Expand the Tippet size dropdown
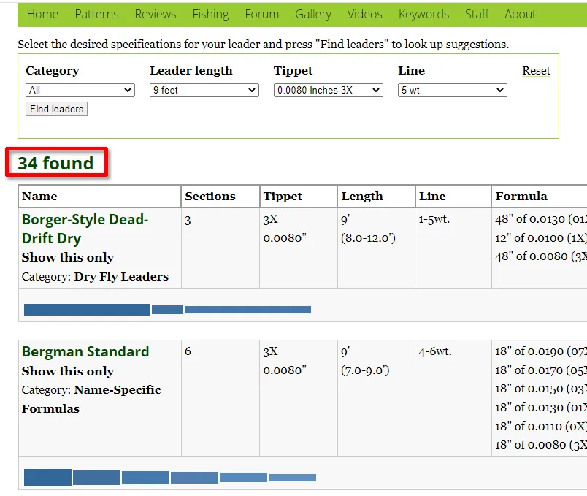Viewport: 587px width, 496px height. pyautogui.click(x=329, y=91)
